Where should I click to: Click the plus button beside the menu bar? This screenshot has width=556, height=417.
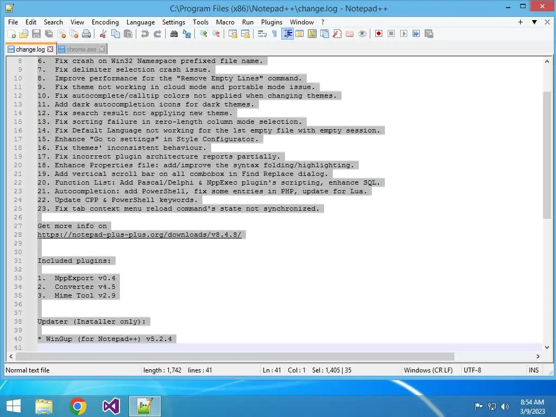[x=520, y=22]
